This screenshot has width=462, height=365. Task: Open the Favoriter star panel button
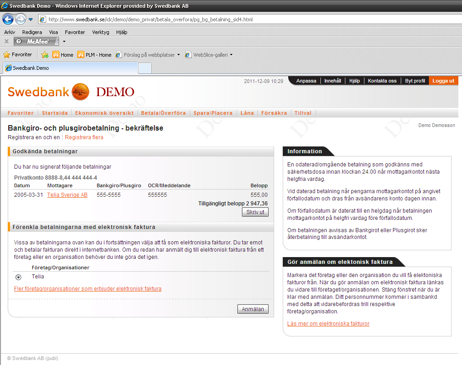click(x=18, y=54)
